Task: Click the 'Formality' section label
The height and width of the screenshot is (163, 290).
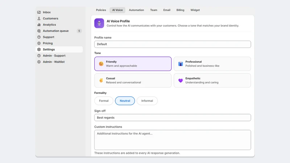Action: click(x=100, y=93)
